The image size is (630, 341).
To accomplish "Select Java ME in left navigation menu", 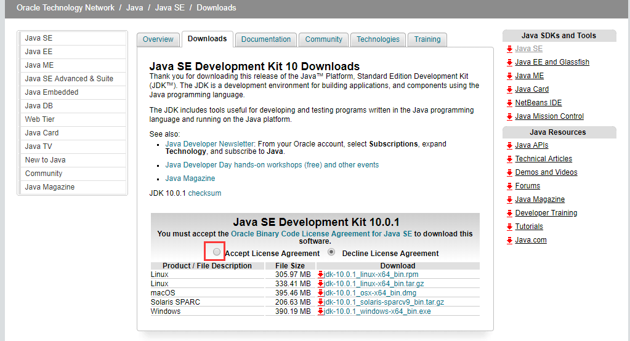I will point(73,65).
